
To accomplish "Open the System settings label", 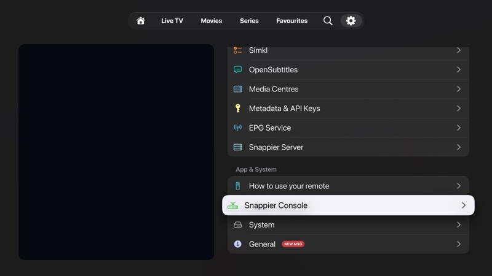I will 261,224.
